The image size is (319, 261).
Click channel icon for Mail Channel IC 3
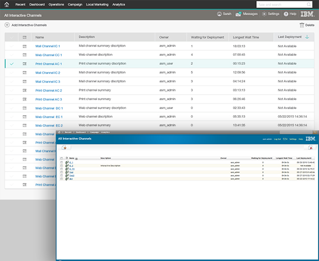pyautogui.click(x=25, y=81)
